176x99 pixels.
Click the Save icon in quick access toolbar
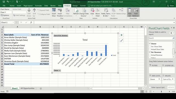pyautogui.click(x=4, y=2)
